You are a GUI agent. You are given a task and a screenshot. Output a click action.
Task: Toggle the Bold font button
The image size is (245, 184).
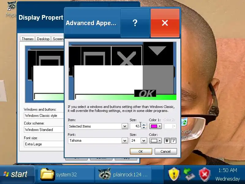pos(167,141)
